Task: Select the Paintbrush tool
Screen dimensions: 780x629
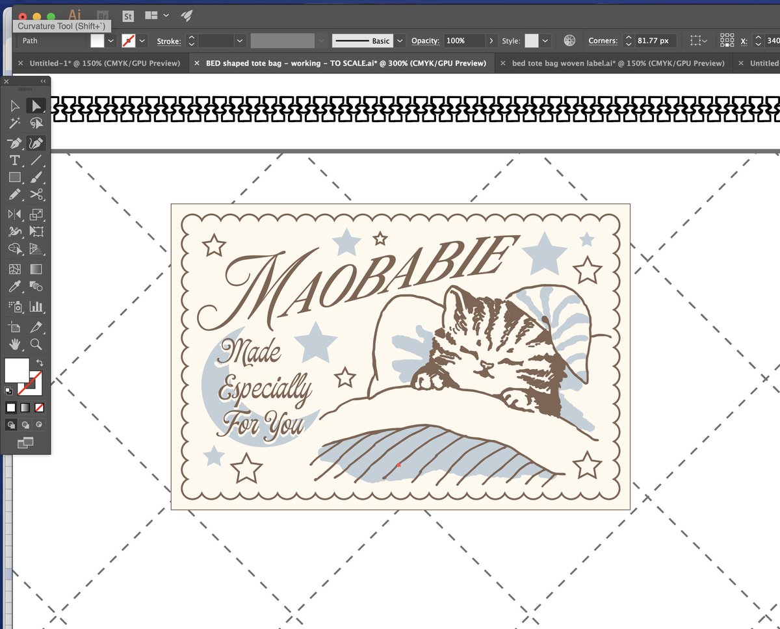Action: pyautogui.click(x=36, y=178)
